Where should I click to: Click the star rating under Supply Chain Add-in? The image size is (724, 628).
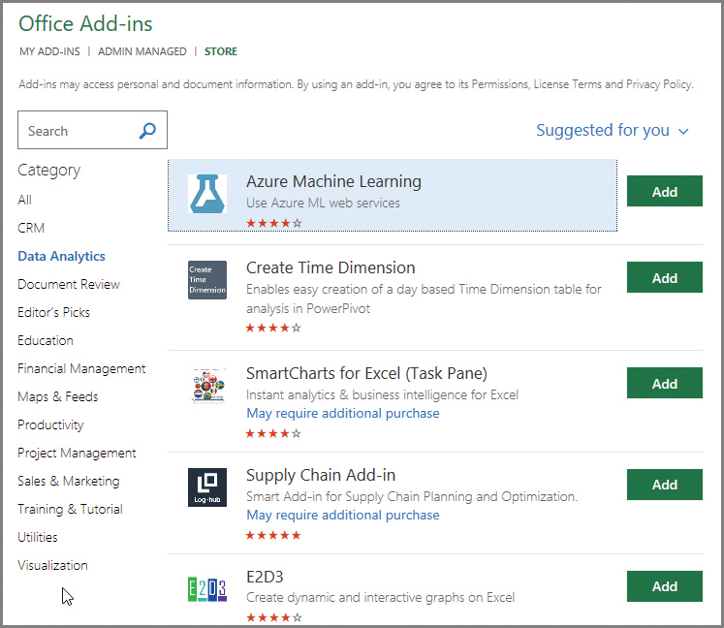point(273,535)
